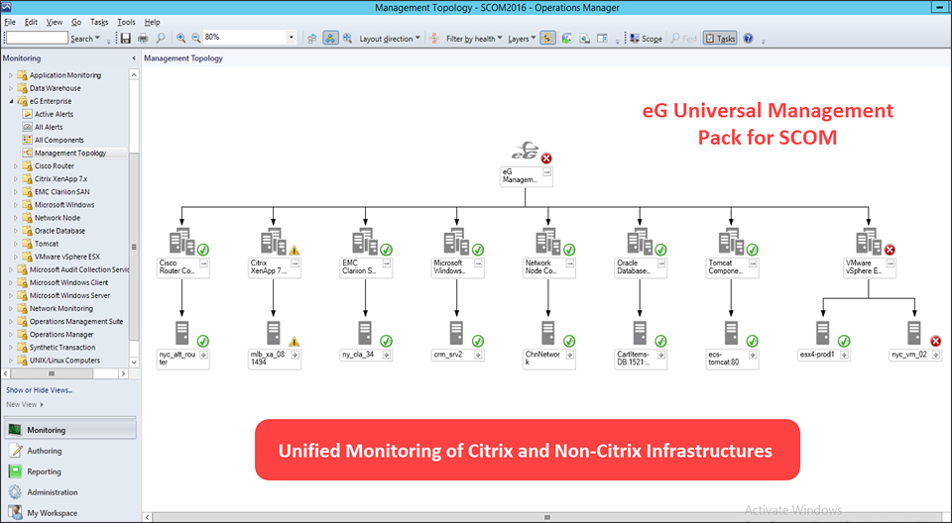The height and width of the screenshot is (523, 952).
Task: Click the toolbar icon left of the pane layout icon
Action: point(584,39)
